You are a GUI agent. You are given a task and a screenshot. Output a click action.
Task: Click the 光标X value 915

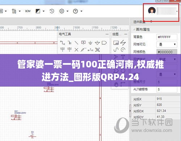(x=159, y=99)
